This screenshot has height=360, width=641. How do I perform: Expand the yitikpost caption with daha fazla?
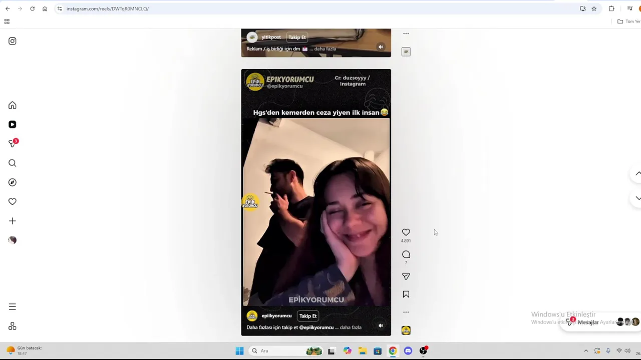(325, 49)
